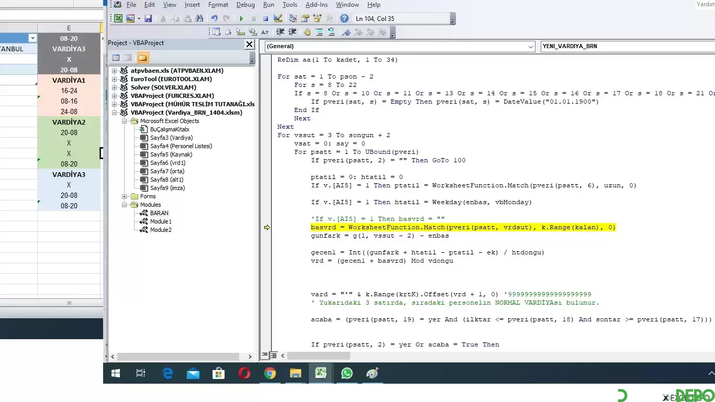Click the Parameter Info icon
Image resolution: width=715 pixels, height=402 pixels.
pos(253,32)
